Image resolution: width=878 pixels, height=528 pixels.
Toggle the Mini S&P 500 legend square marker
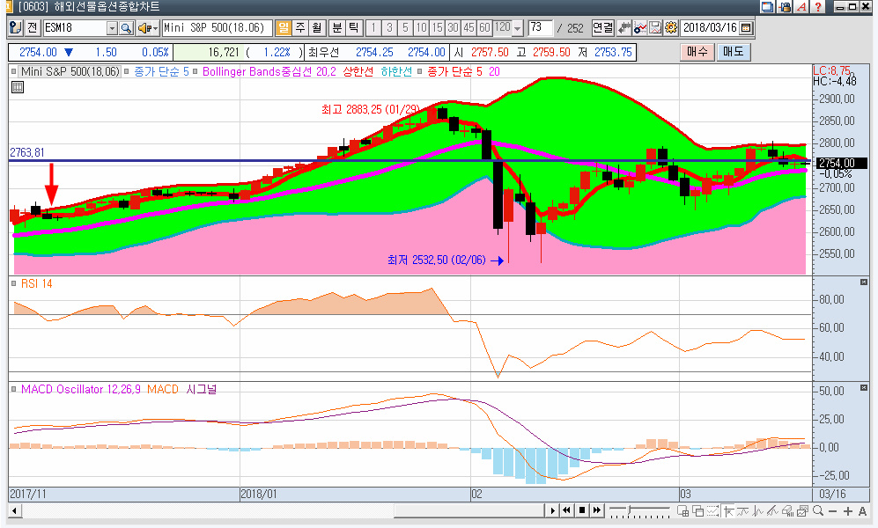pyautogui.click(x=13, y=71)
